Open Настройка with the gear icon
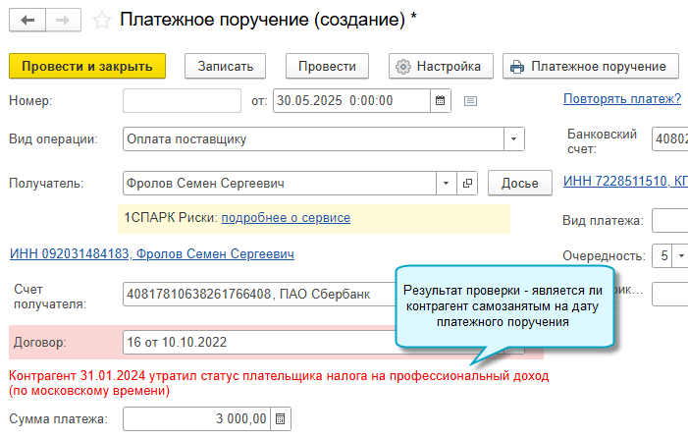 [x=440, y=66]
